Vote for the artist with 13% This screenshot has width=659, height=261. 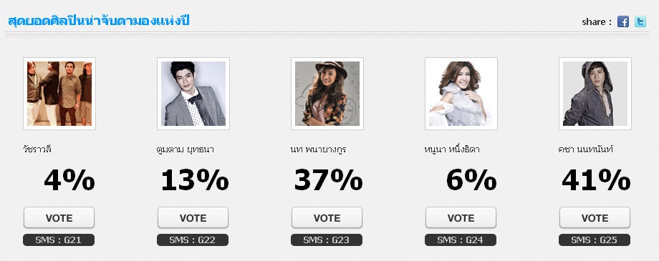coord(193,218)
